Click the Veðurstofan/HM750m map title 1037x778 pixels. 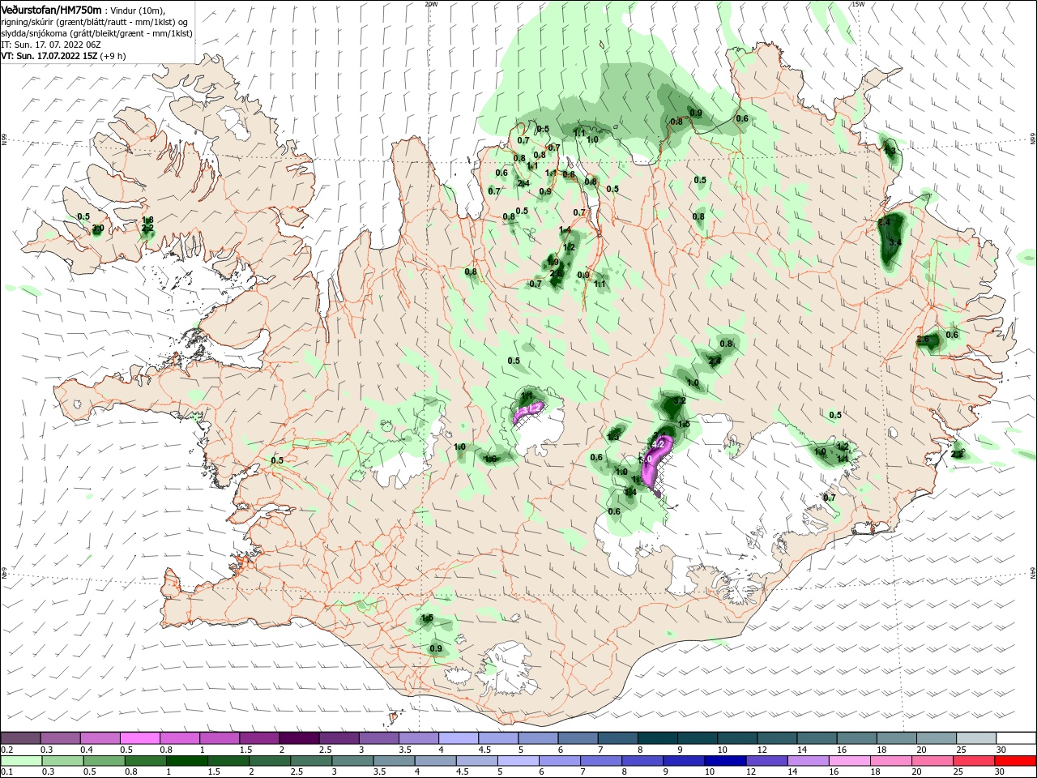click(x=51, y=9)
